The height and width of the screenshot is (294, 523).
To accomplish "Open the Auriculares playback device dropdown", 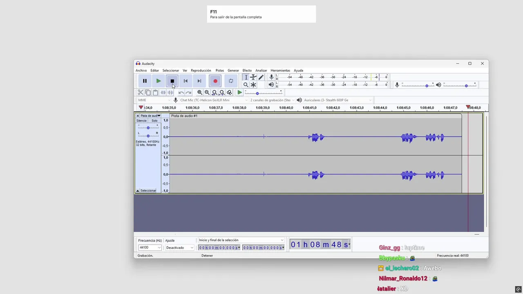I will tap(337, 100).
